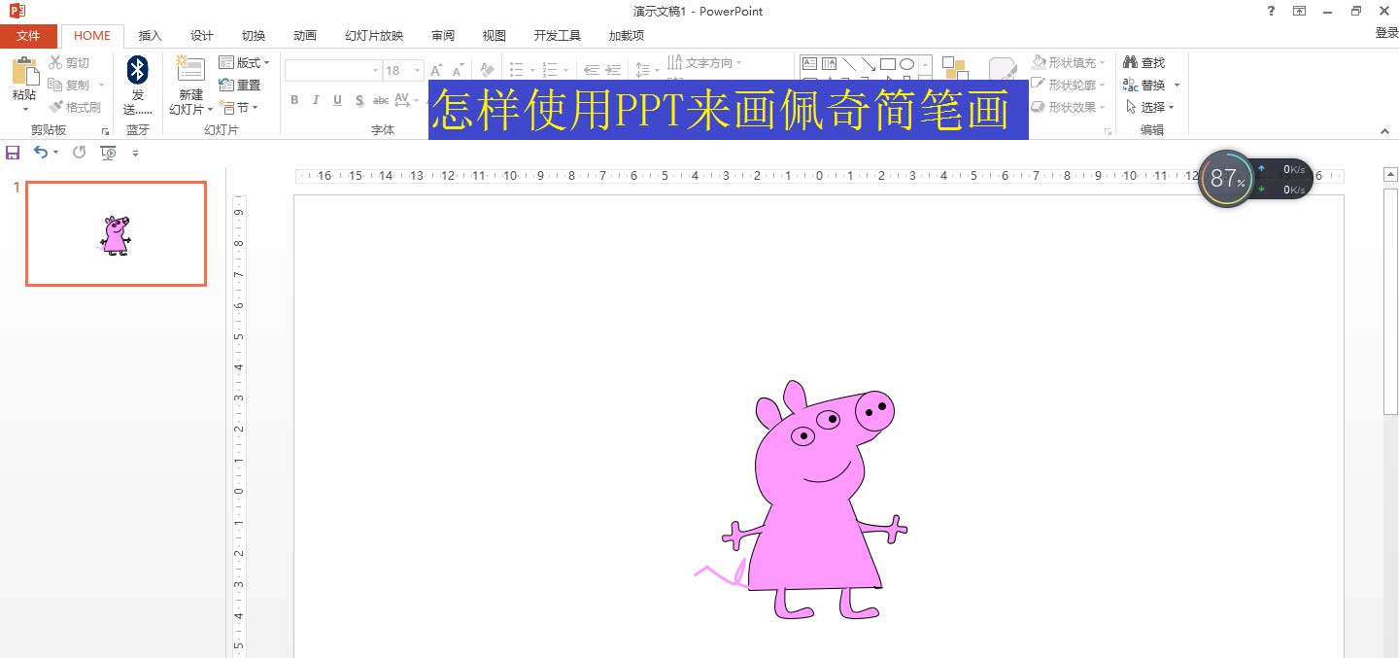Click the Sign in (登录) link
Screen dimensions: 1399x658
[x=1386, y=33]
